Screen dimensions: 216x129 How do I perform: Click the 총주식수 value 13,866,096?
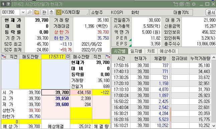pos(206,44)
